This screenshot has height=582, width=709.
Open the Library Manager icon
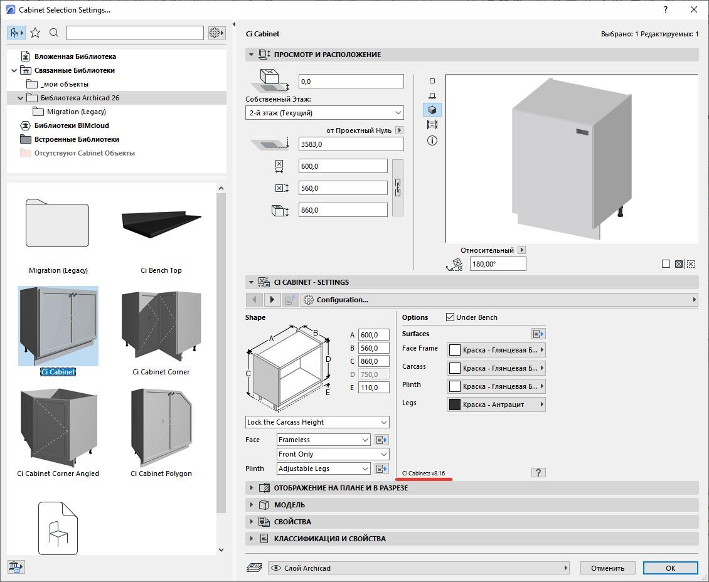tap(16, 567)
